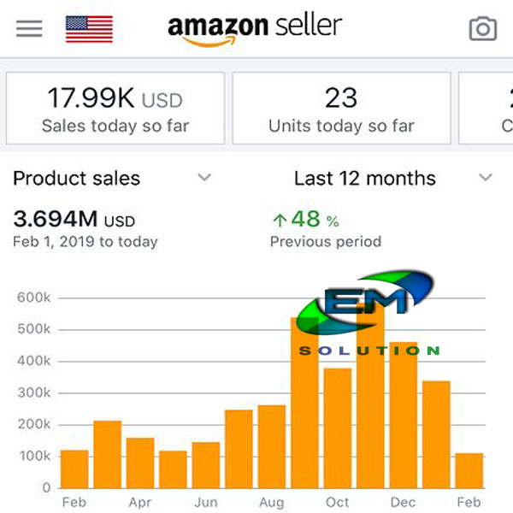Viewport: 513px width, 513px height.
Task: Tap the 3.694M USD sales total
Action: click(x=74, y=220)
